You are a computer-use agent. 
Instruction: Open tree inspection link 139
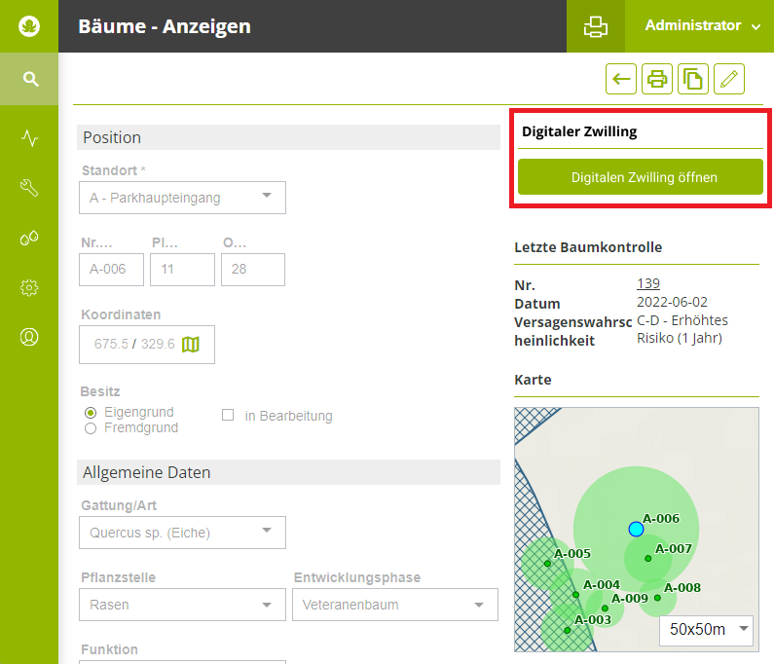coord(648,283)
